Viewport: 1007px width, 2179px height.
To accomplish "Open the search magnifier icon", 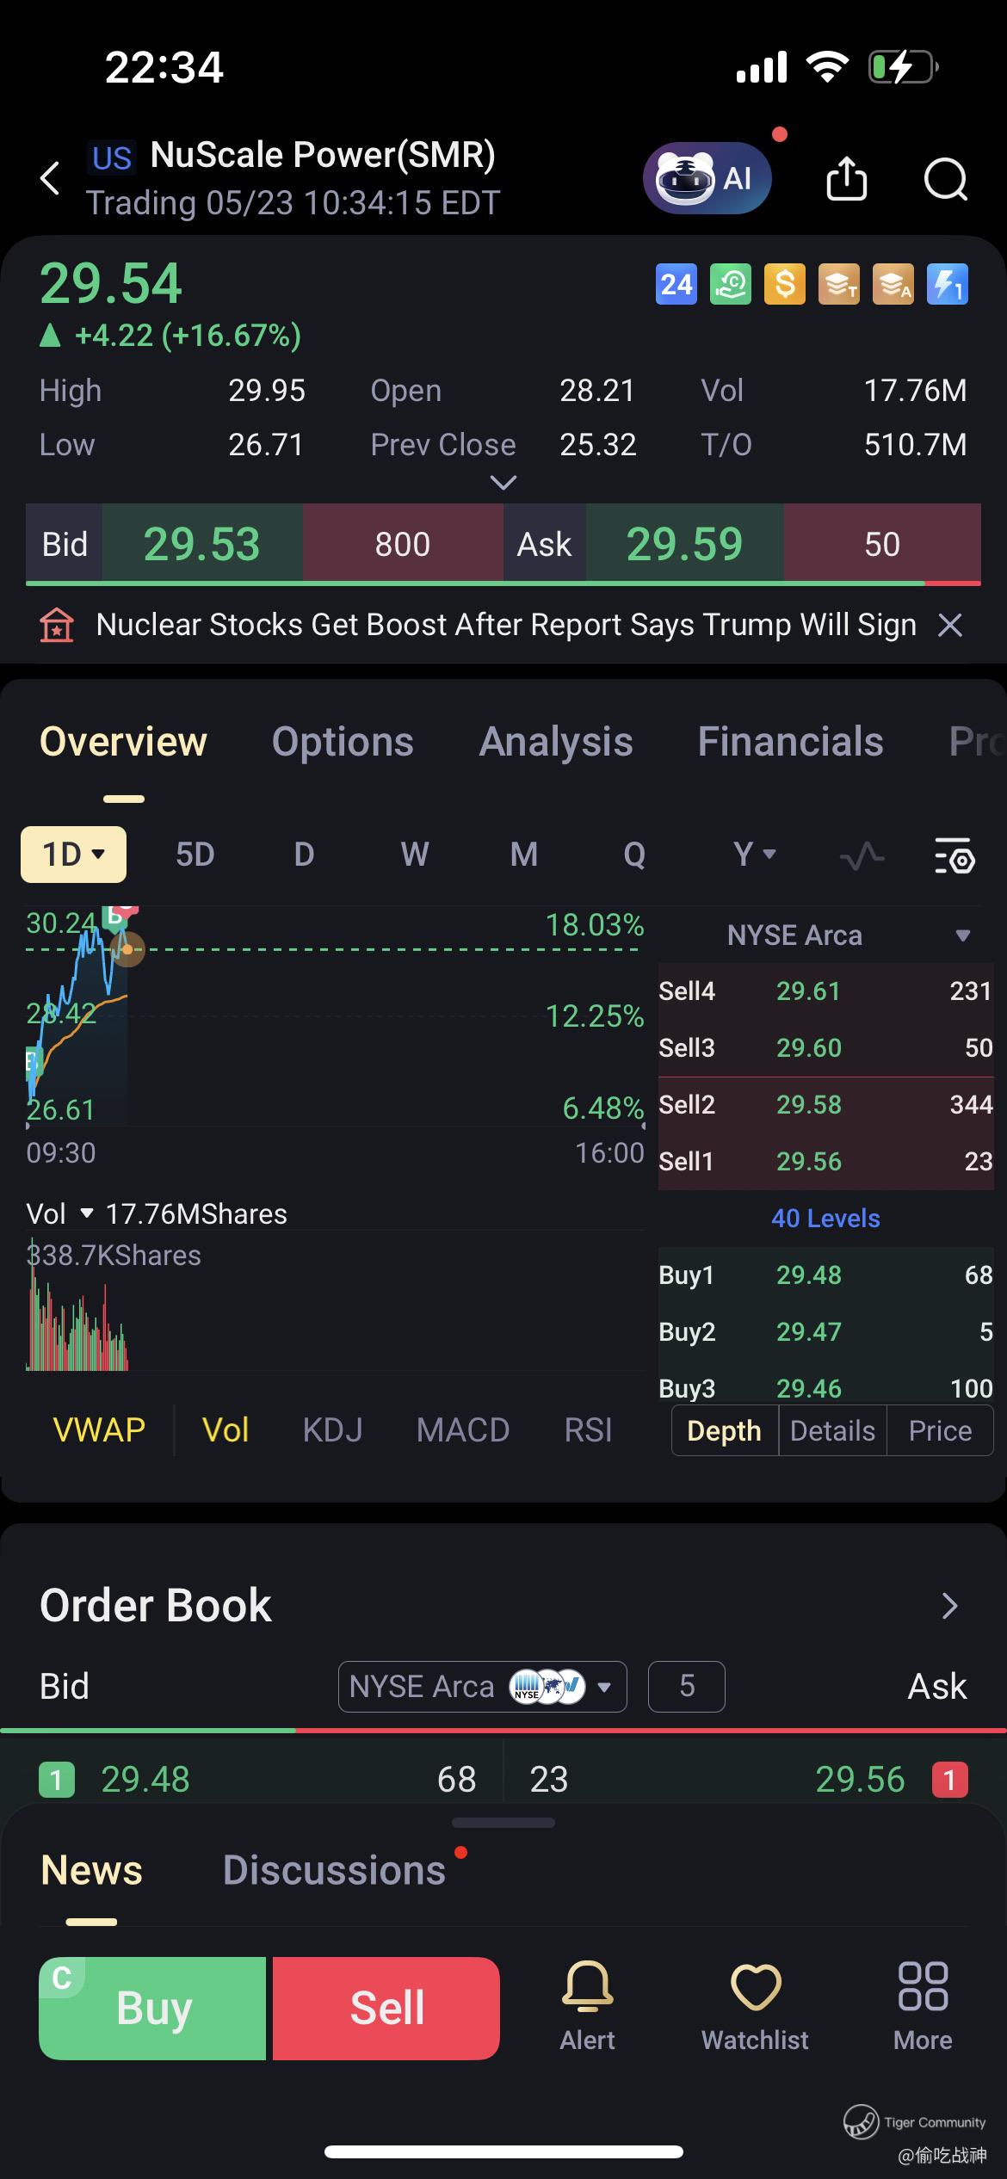I will [946, 179].
